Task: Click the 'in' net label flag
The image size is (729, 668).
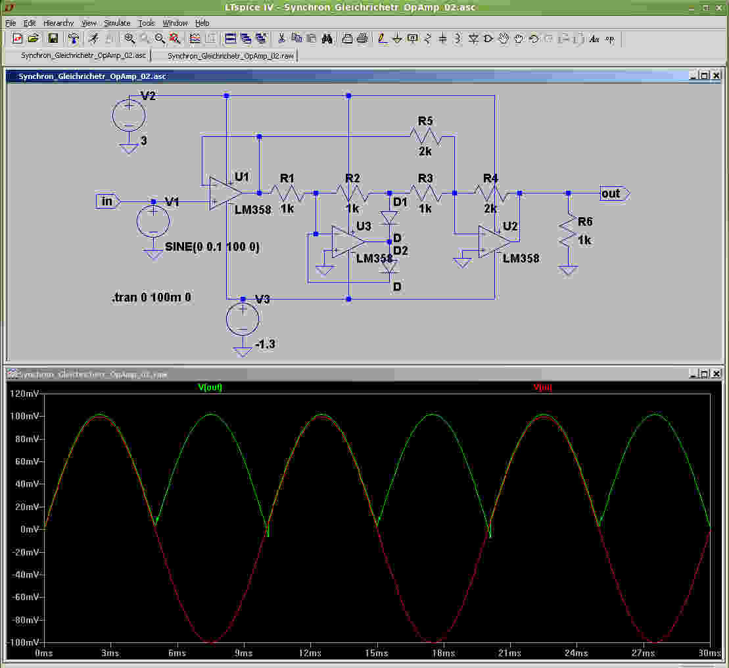Action: 108,201
